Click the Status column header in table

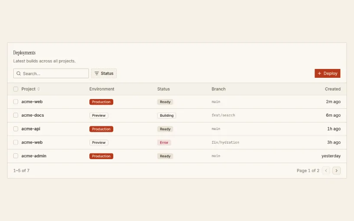pos(163,89)
